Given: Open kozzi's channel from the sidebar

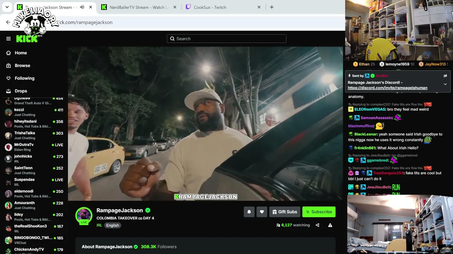Looking at the screenshot, I should click(34, 112).
